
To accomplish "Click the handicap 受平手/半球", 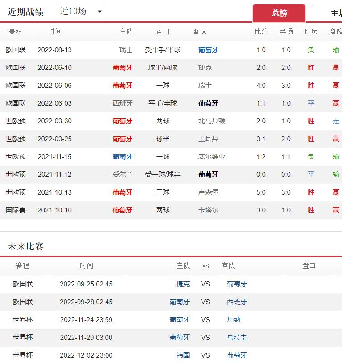I will coord(163,50).
